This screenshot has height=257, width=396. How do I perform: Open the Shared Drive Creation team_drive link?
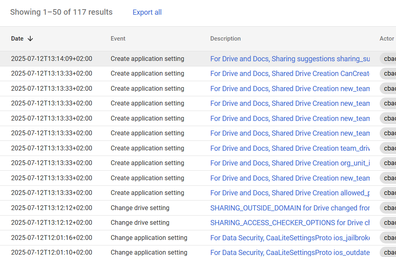[290, 148]
